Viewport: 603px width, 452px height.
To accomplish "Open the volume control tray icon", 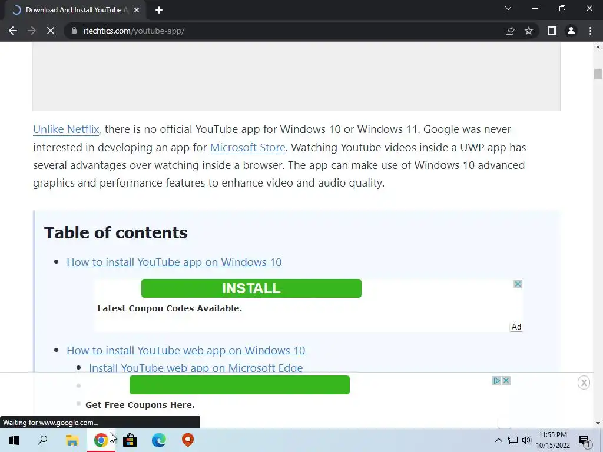I will coord(526,440).
